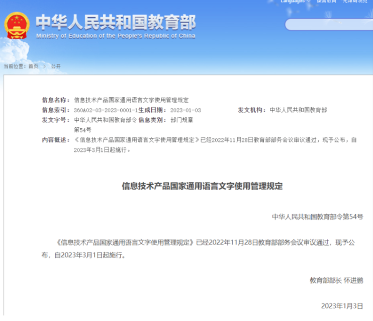Image resolution: width=373 pixels, height=321 pixels.
Task: Click the signature 教育部部长 怀进鹏
Action: [336, 280]
